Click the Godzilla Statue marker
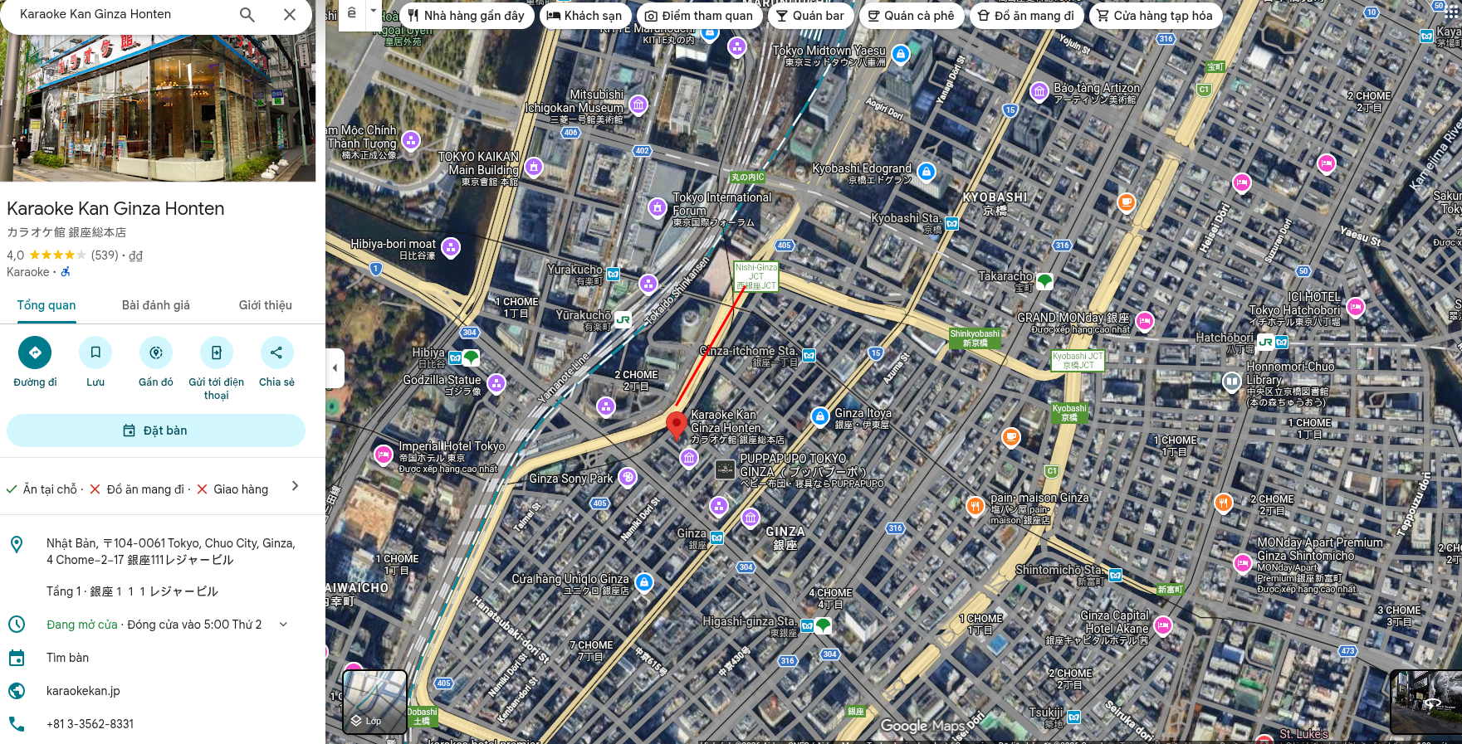 pos(496,383)
